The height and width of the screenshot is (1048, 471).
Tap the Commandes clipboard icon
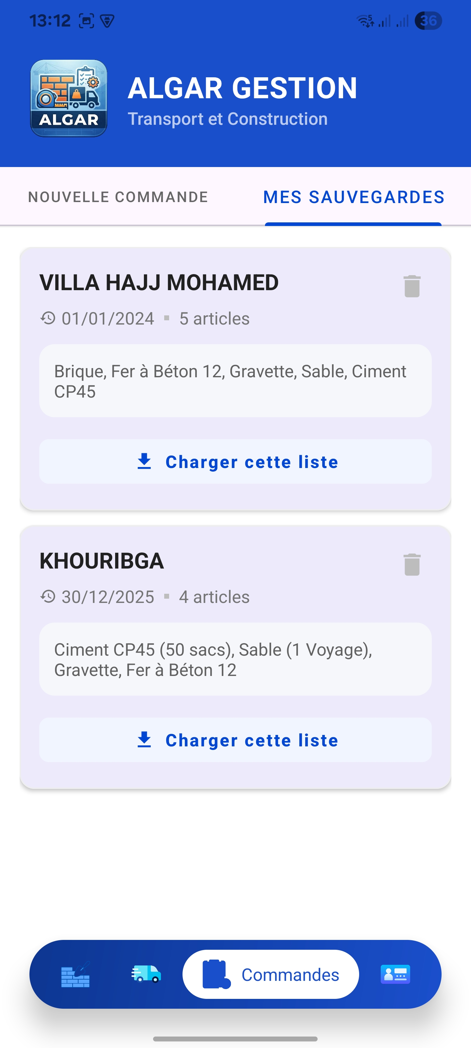[x=216, y=974]
